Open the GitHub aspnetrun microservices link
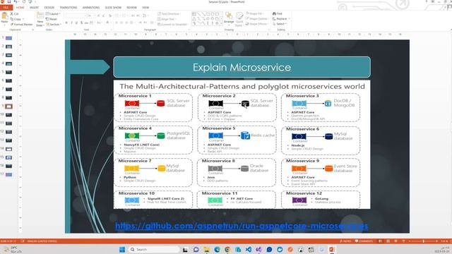The height and width of the screenshot is (254, 452). [242, 226]
